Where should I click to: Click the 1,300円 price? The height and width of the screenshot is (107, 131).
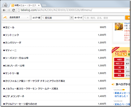click(102, 65)
